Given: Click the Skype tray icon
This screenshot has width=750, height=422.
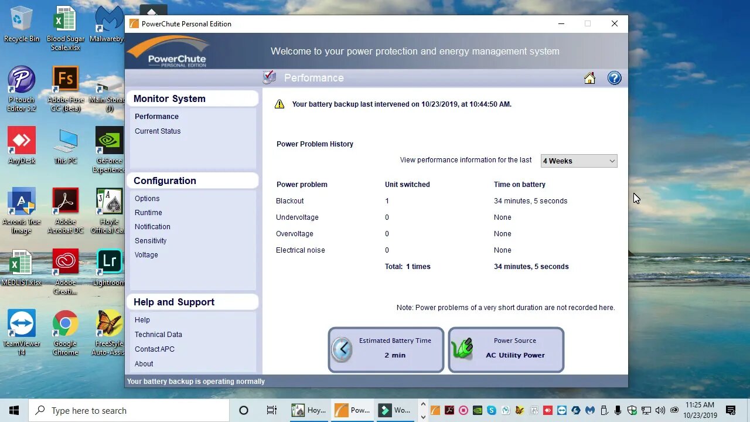Looking at the screenshot, I should pyautogui.click(x=492, y=410).
